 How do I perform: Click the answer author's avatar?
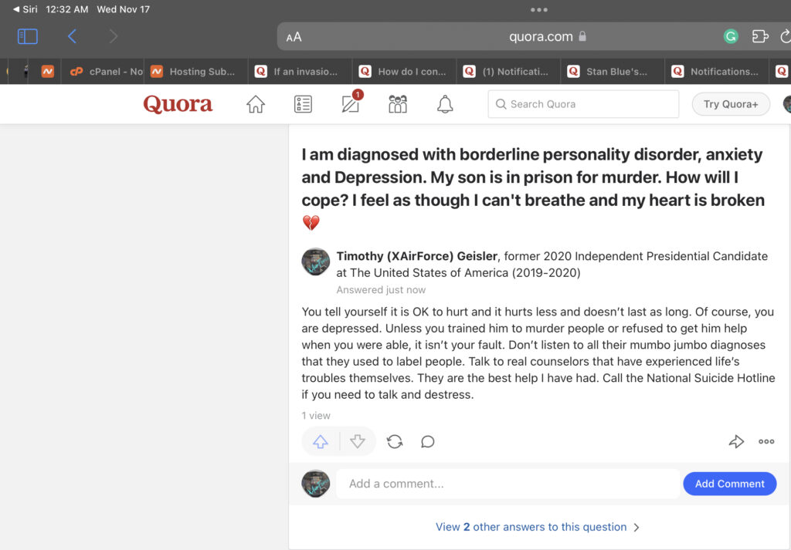[316, 262]
